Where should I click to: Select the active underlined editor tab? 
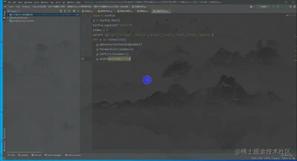[x=161, y=11]
